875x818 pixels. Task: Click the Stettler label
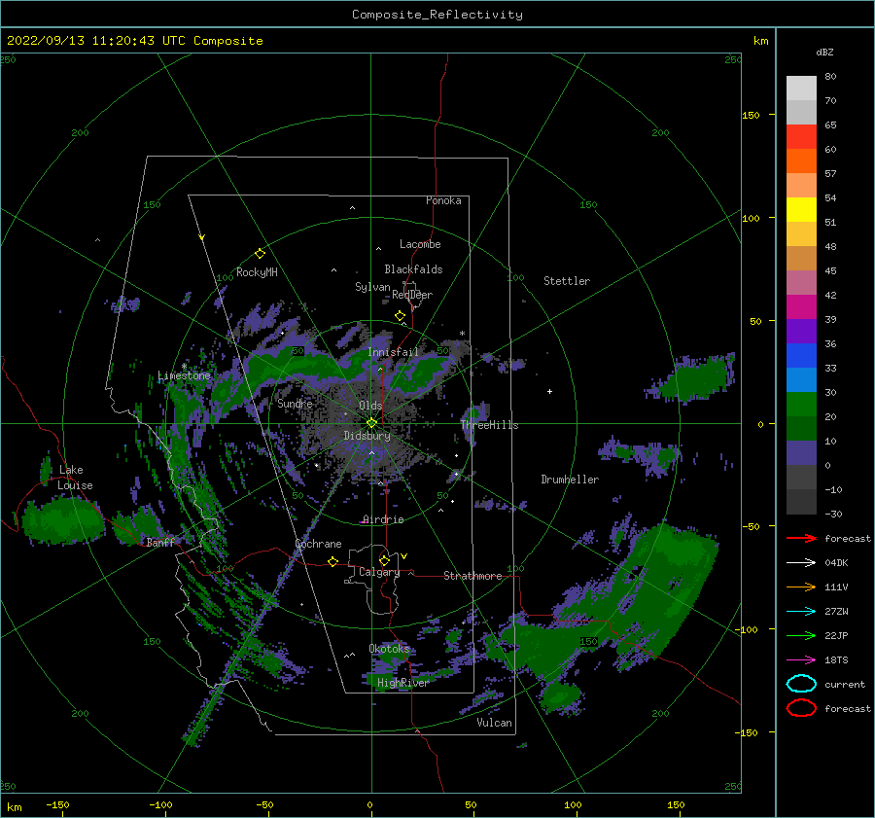coord(567,281)
